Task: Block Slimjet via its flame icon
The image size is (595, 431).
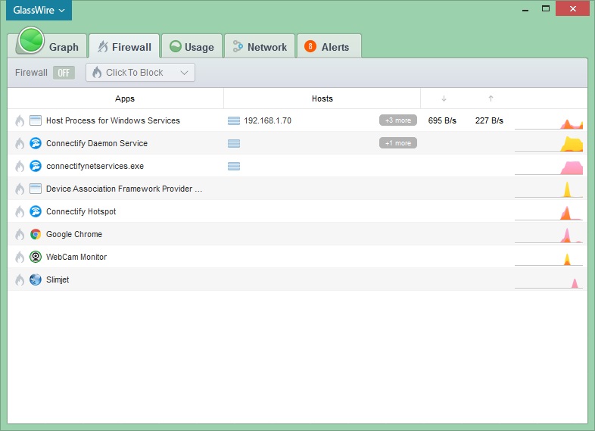Action: [20, 280]
